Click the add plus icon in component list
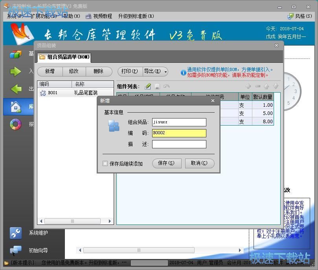Screen dimensions: 318x270 coord(248,86)
